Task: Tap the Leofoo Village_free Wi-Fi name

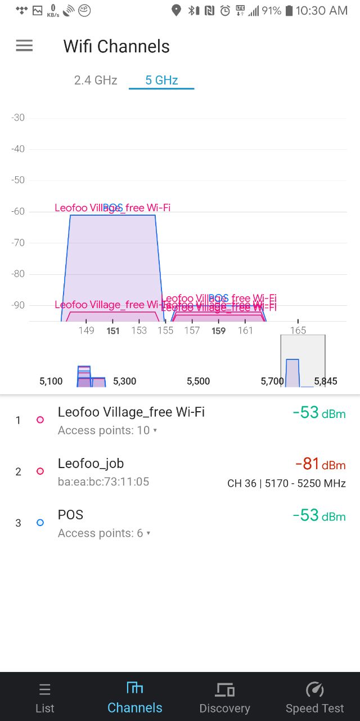Action: (x=131, y=412)
